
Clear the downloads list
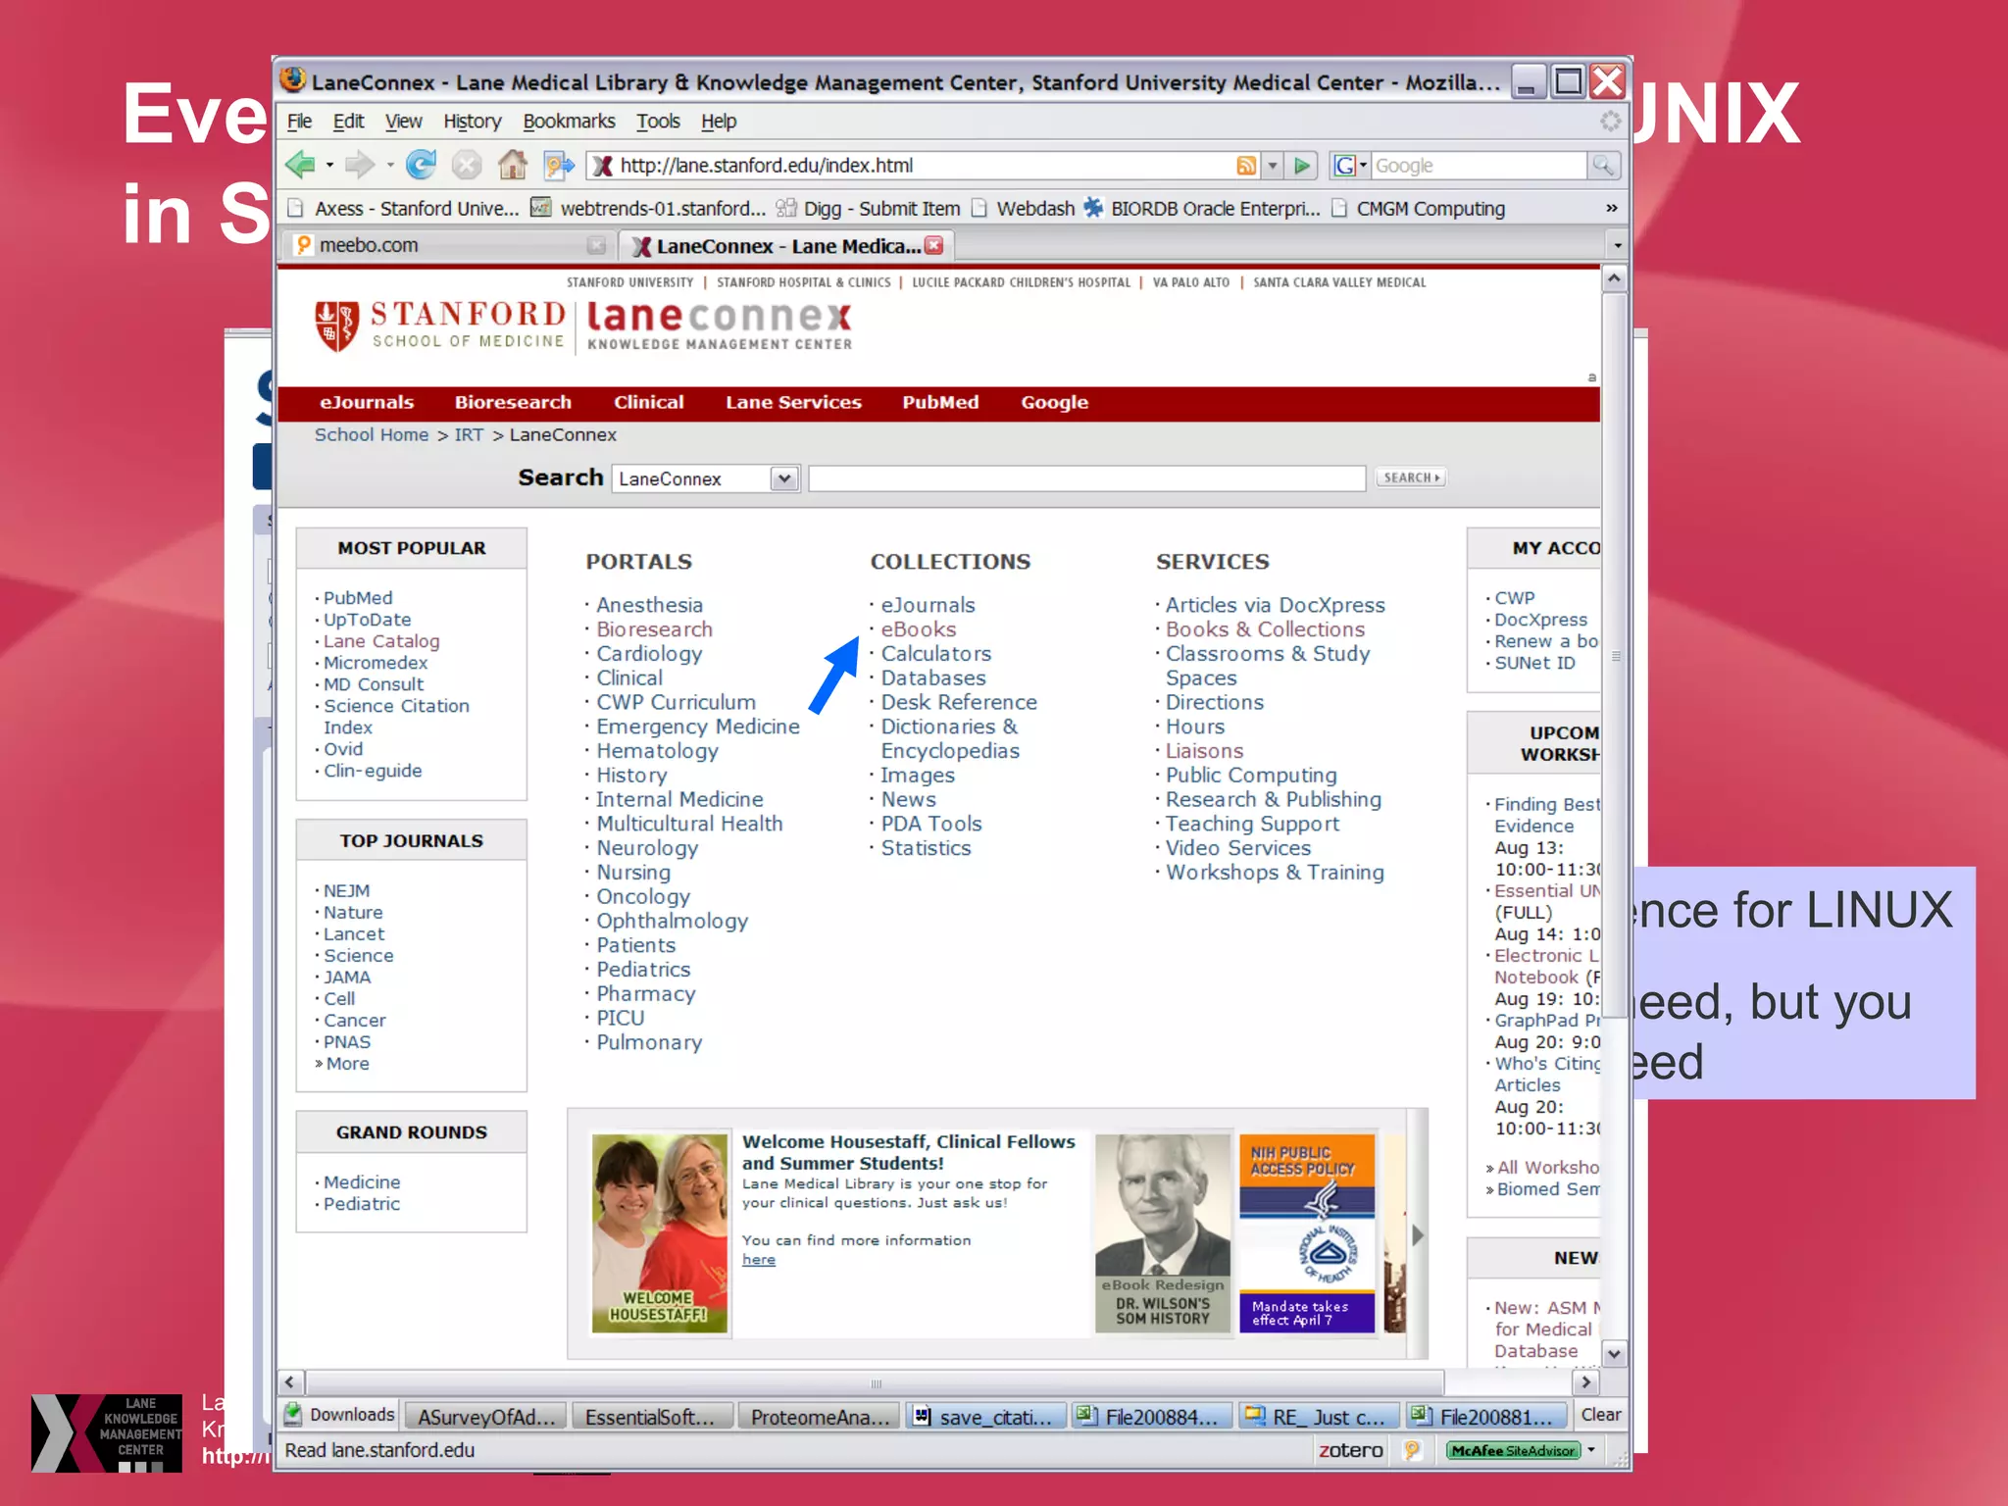(x=1600, y=1415)
